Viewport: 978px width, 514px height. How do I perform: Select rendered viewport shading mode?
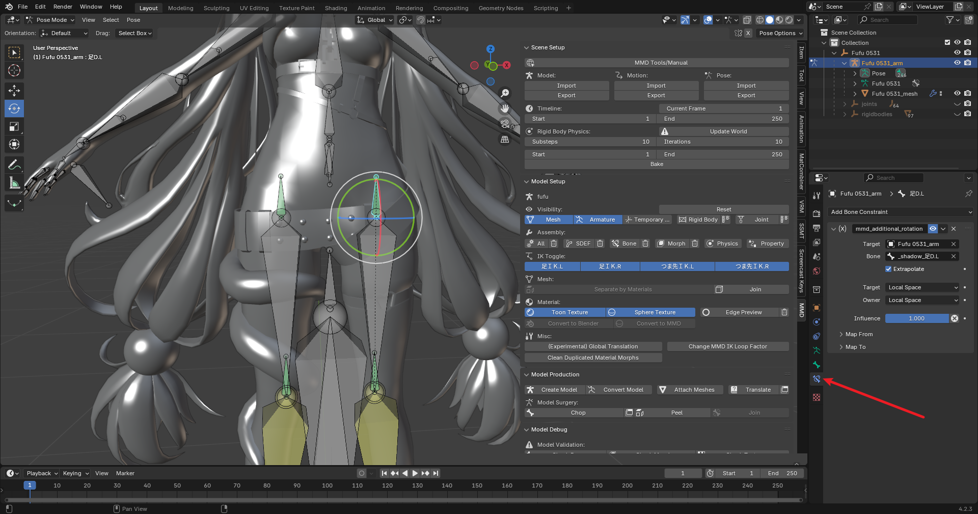point(789,20)
